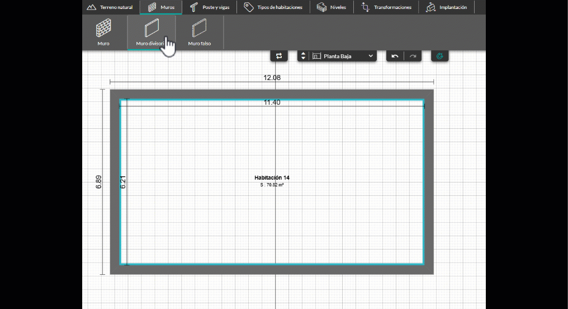Image resolution: width=568 pixels, height=309 pixels.
Task: Click the floor level up/down stepper
Action: click(303, 56)
